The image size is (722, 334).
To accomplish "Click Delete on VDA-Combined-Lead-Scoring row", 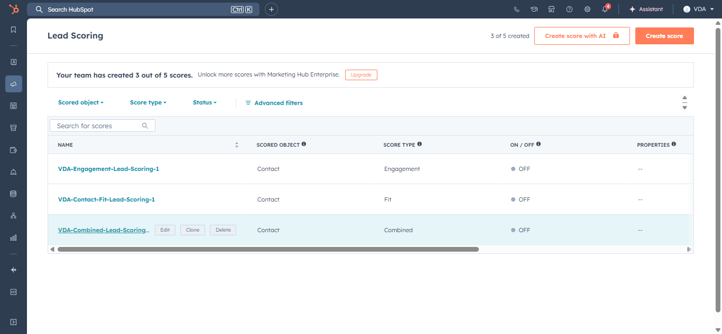I will tap(223, 230).
